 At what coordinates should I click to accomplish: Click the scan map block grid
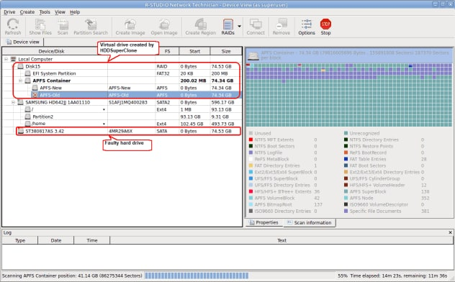click(349, 95)
